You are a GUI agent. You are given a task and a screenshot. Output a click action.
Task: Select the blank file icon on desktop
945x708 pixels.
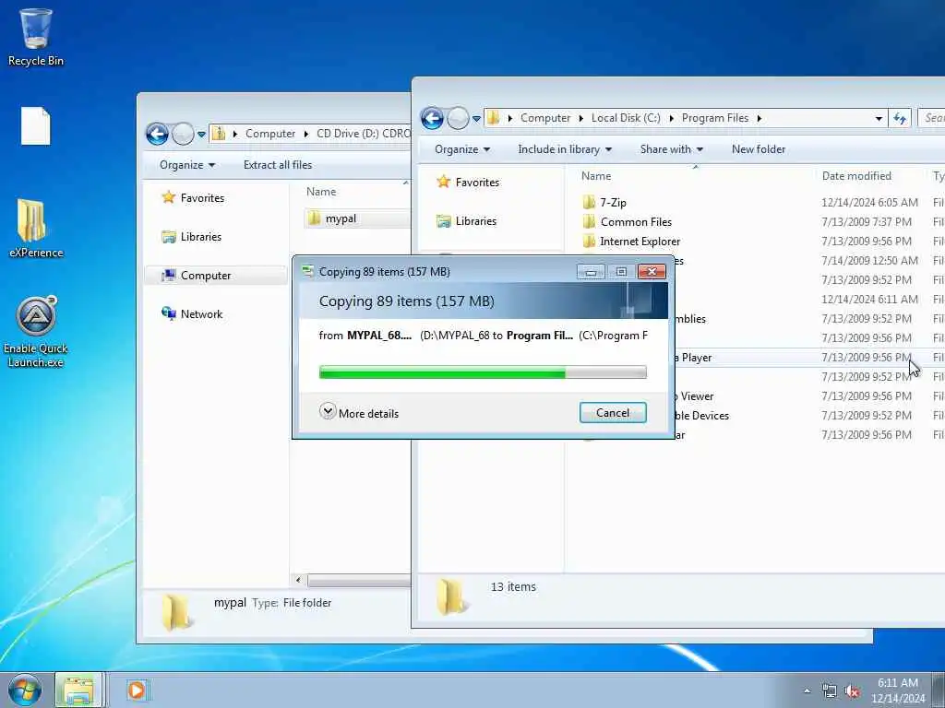36,125
